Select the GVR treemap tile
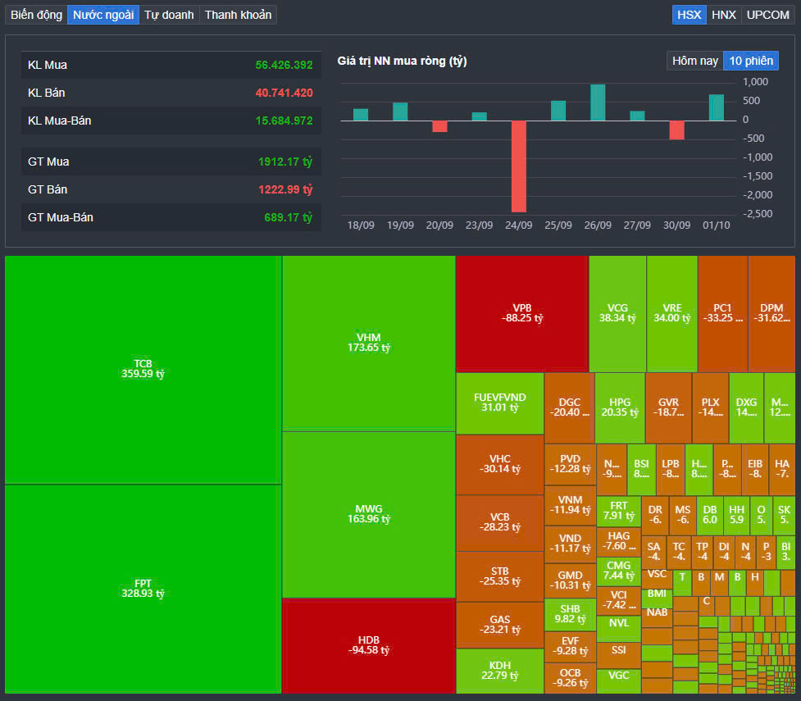 pyautogui.click(x=669, y=407)
